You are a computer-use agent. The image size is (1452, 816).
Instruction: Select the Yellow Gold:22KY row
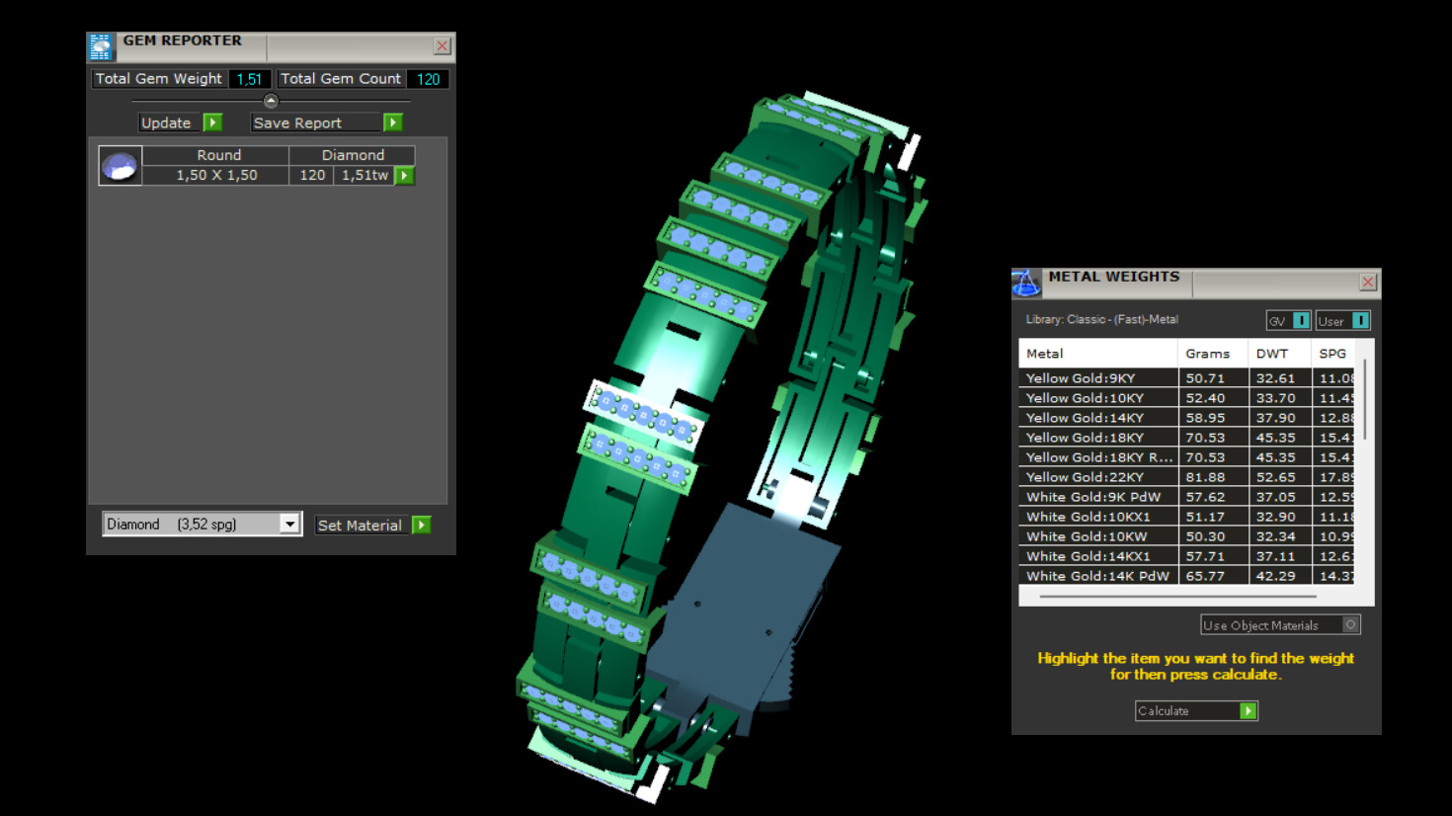(1186, 477)
